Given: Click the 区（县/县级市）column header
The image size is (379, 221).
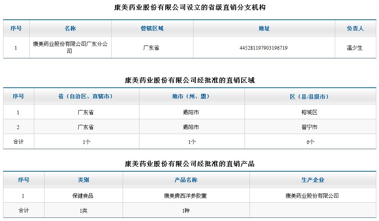Looking at the screenshot, I should pos(309,96).
